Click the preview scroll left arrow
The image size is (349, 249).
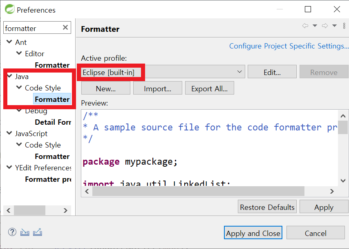point(87,191)
